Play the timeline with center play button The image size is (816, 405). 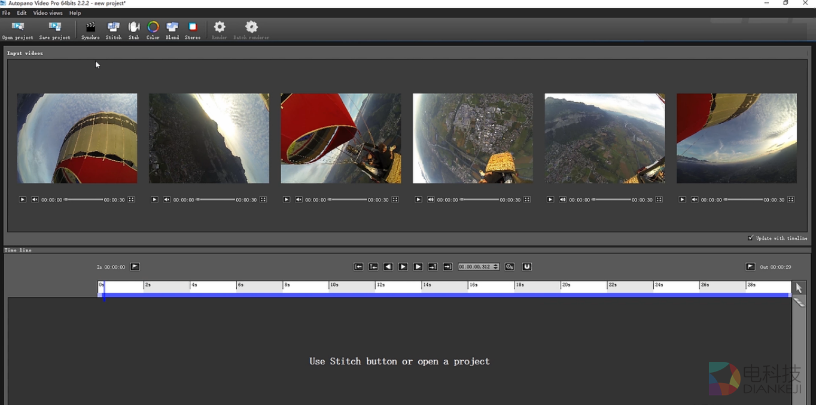[x=403, y=267]
